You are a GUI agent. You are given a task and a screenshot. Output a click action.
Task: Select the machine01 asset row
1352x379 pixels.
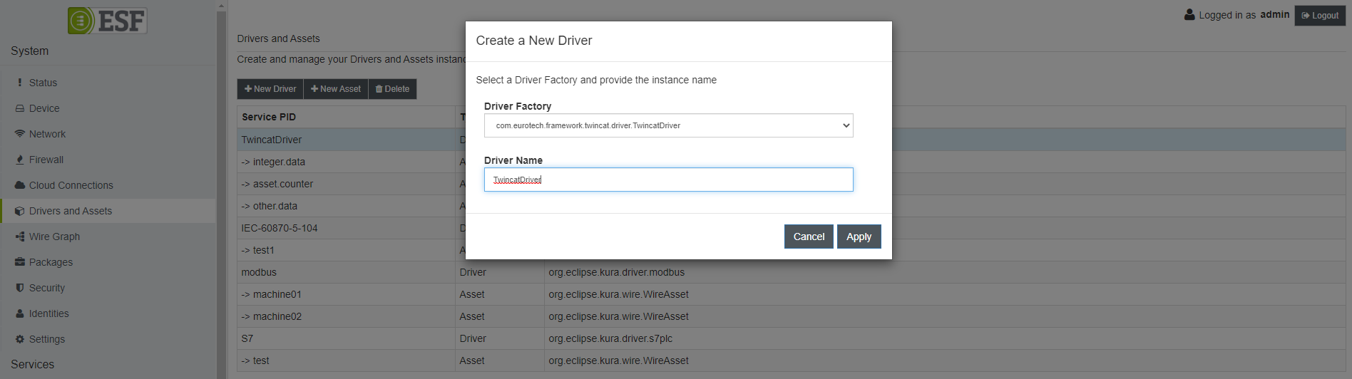pyautogui.click(x=792, y=294)
